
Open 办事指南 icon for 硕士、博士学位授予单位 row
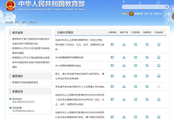112,76
